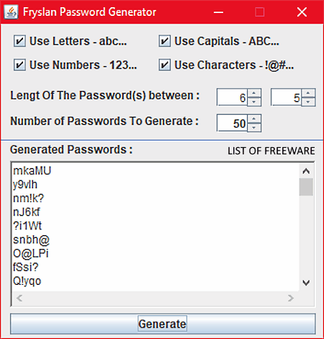Select password nJ6kf in the list

coord(27,212)
